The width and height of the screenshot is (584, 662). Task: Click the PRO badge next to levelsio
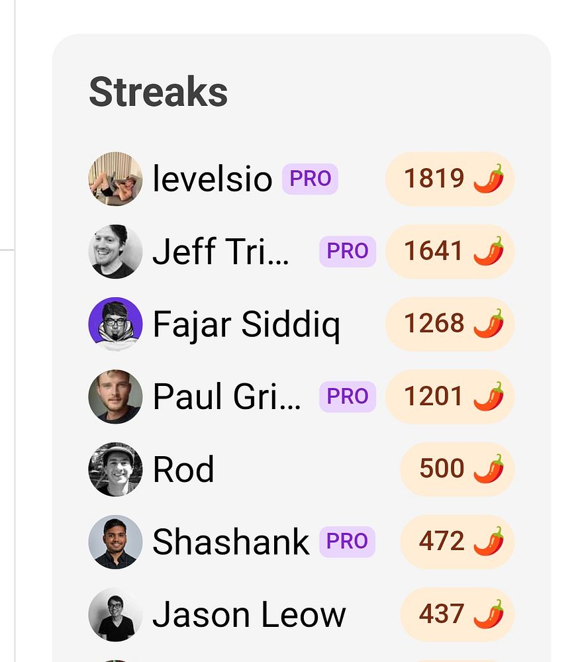click(x=310, y=179)
